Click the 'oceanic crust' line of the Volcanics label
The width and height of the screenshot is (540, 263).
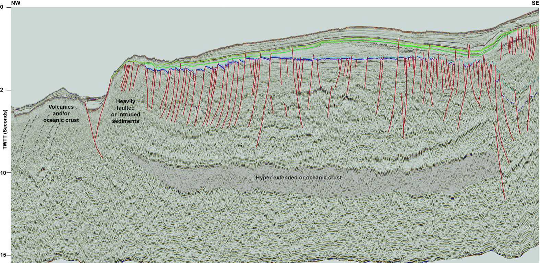tap(61, 120)
